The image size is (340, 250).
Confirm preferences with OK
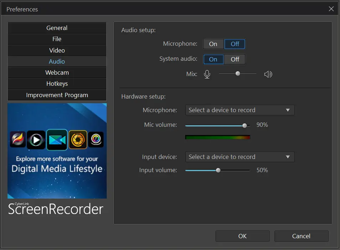tap(242, 236)
